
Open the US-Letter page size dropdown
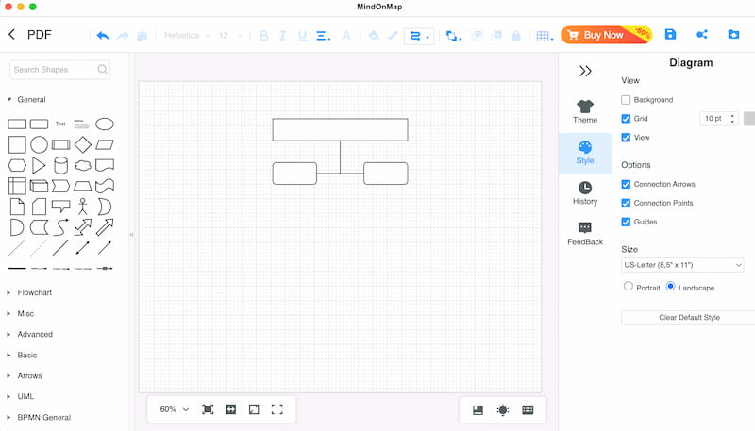[682, 265]
